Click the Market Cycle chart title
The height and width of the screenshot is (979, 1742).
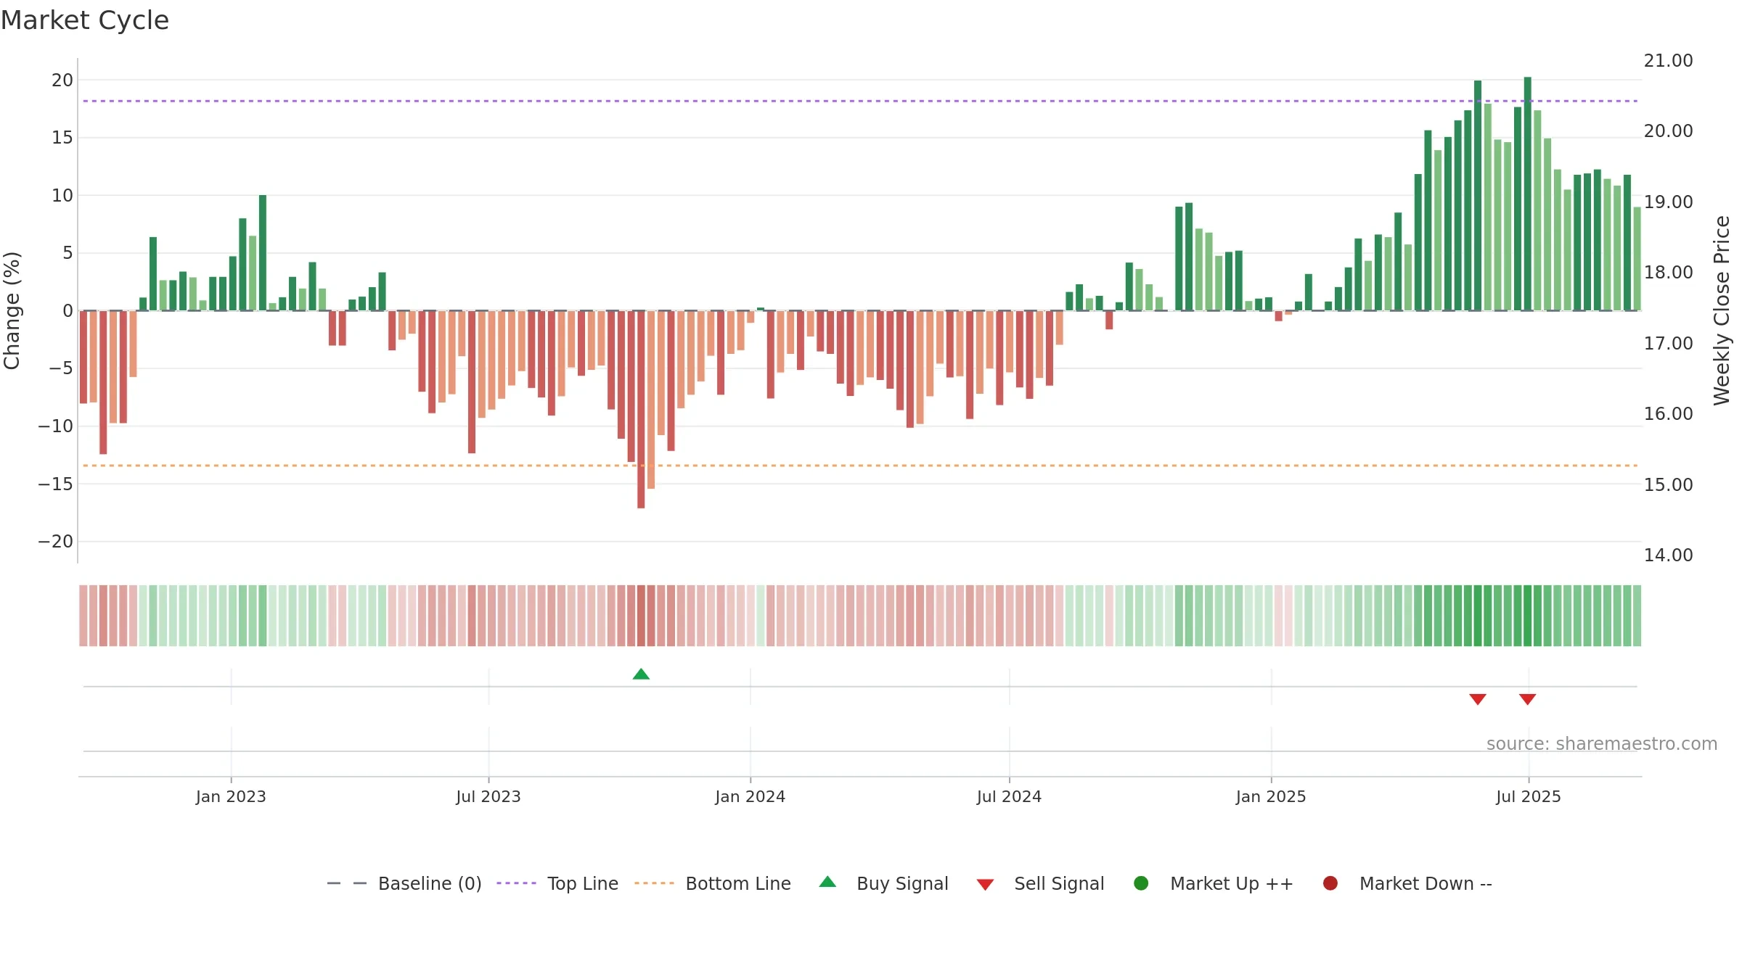[85, 20]
